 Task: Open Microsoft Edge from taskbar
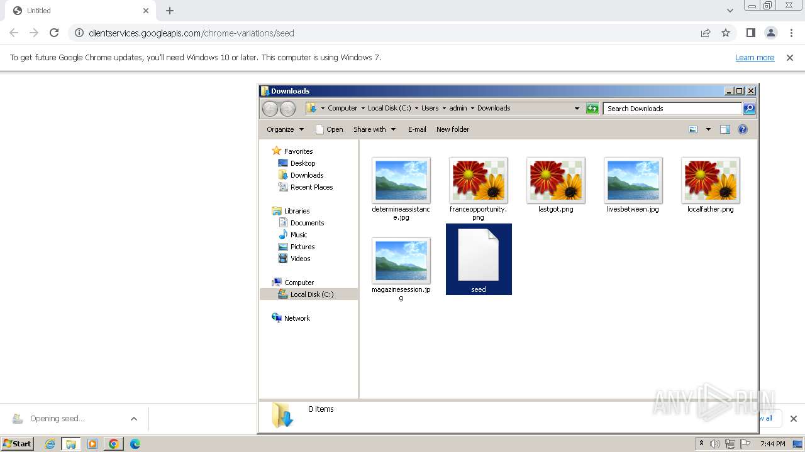135,444
